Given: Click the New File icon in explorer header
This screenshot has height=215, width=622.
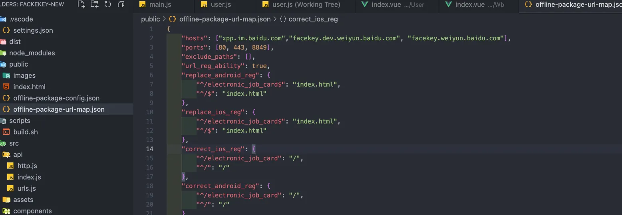Looking at the screenshot, I should tap(81, 5).
